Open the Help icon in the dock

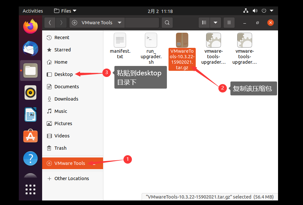point(30,158)
